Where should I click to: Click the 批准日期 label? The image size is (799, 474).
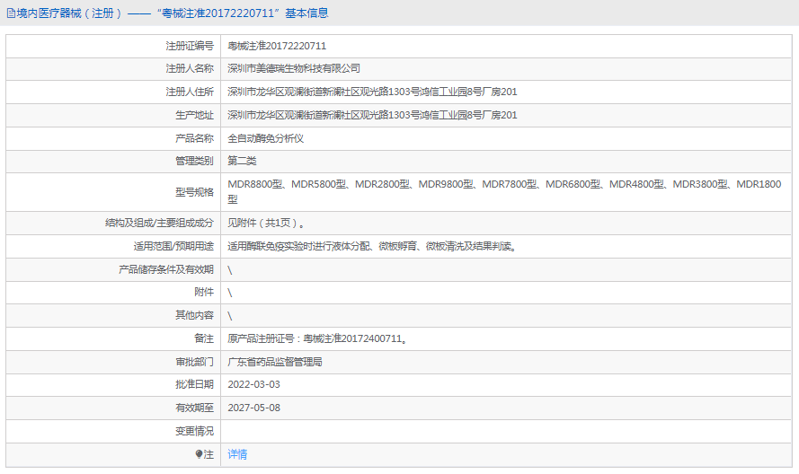(x=195, y=384)
